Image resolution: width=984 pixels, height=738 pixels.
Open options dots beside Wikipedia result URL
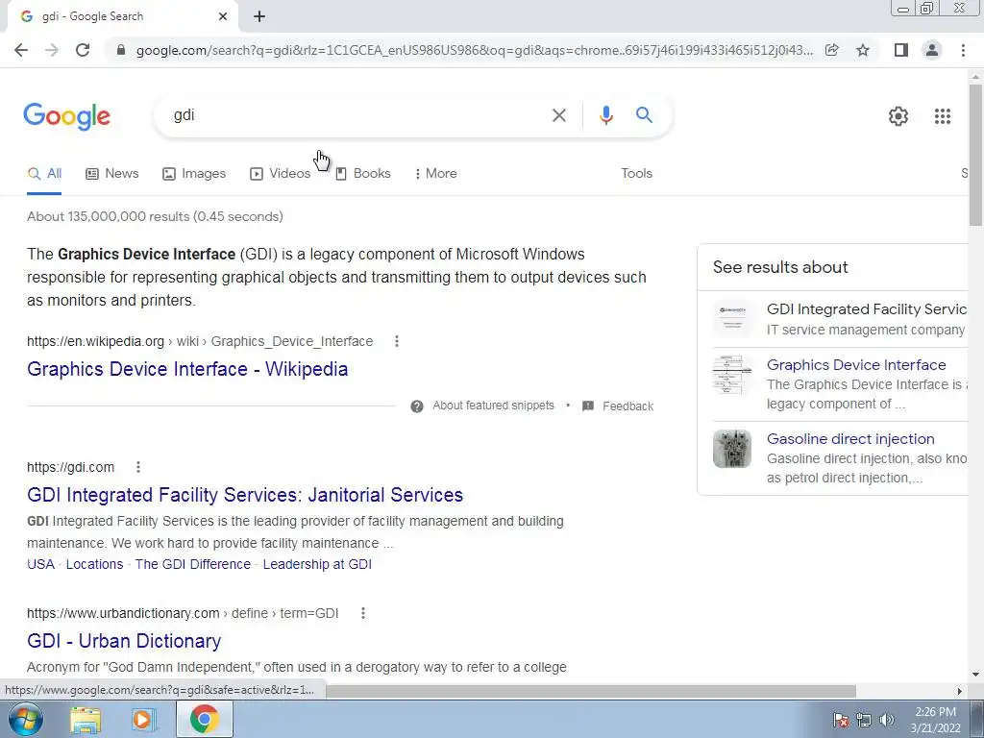(397, 341)
